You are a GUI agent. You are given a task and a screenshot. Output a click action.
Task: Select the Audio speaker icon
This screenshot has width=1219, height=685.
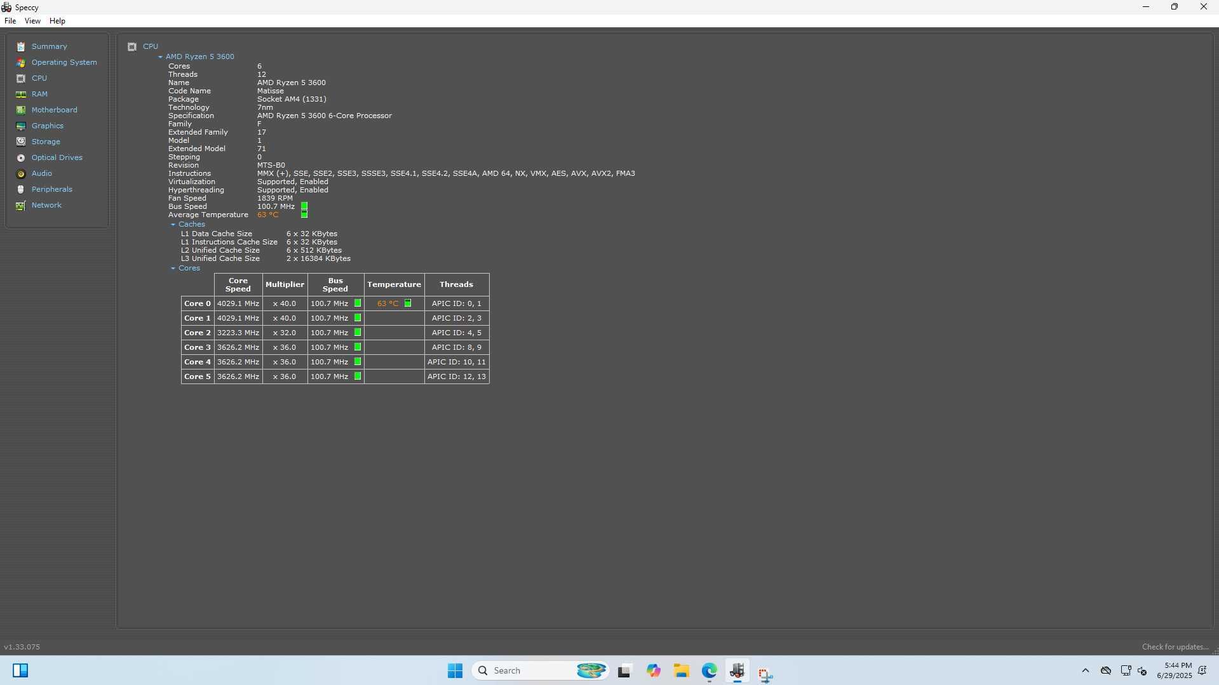coord(21,174)
